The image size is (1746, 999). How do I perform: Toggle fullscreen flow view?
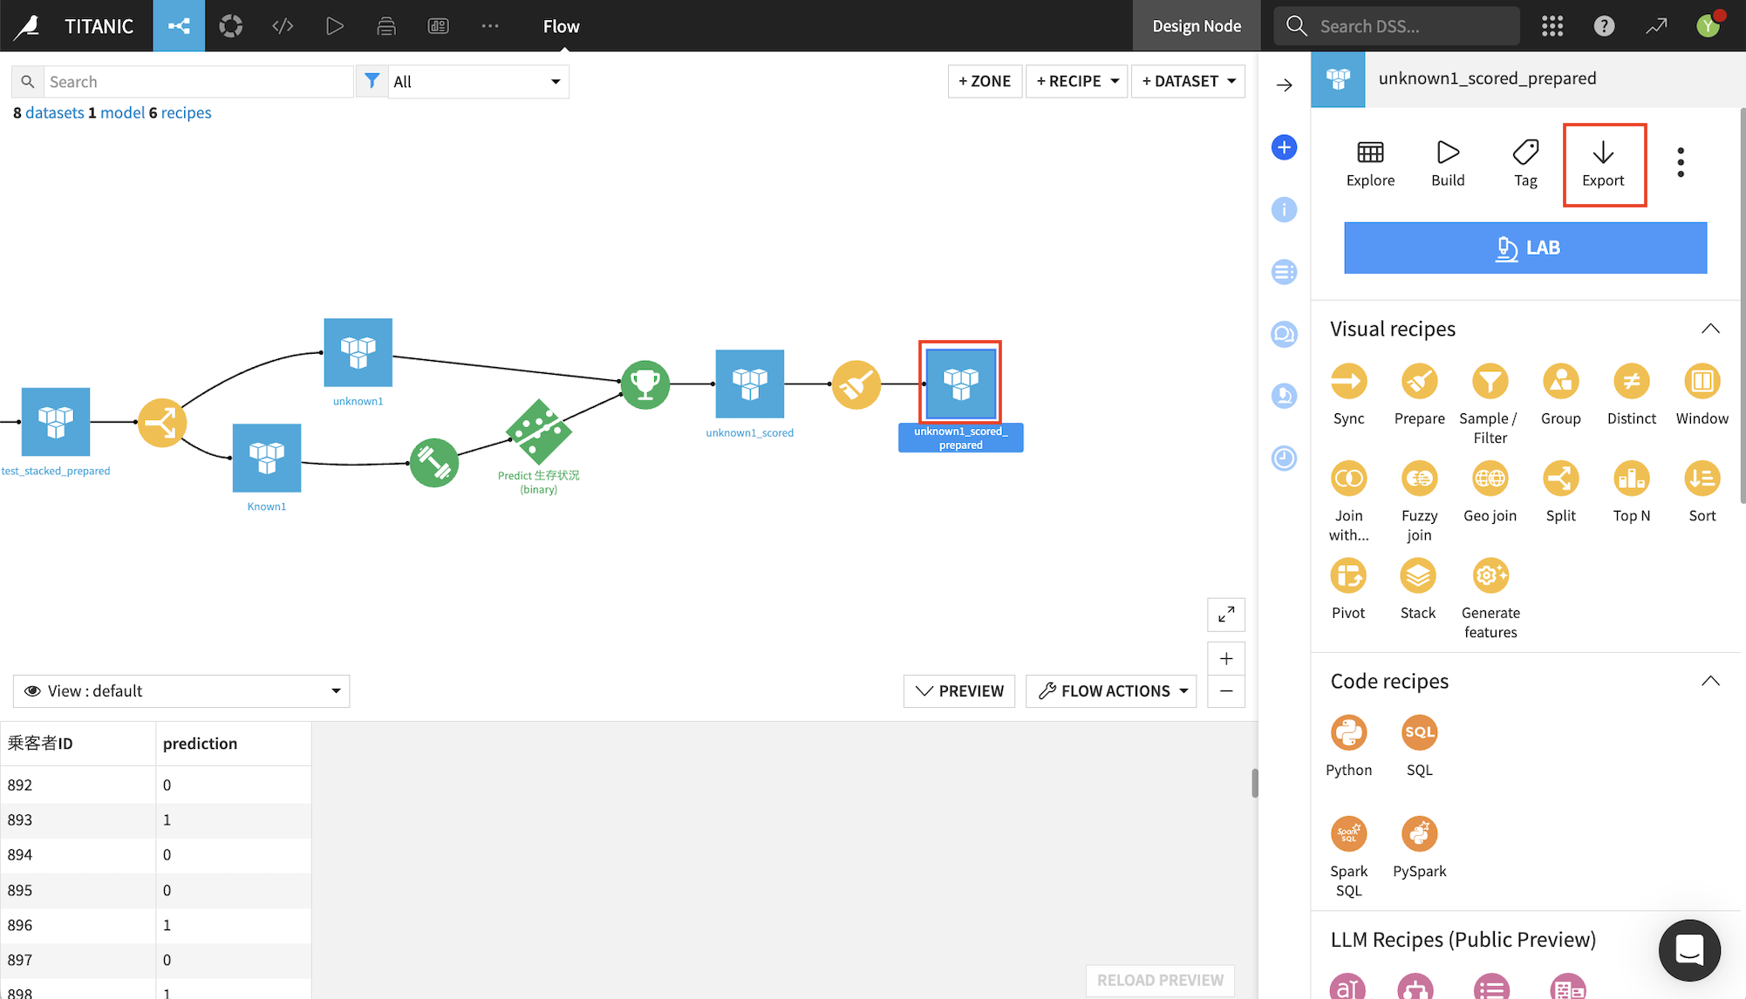1225,615
